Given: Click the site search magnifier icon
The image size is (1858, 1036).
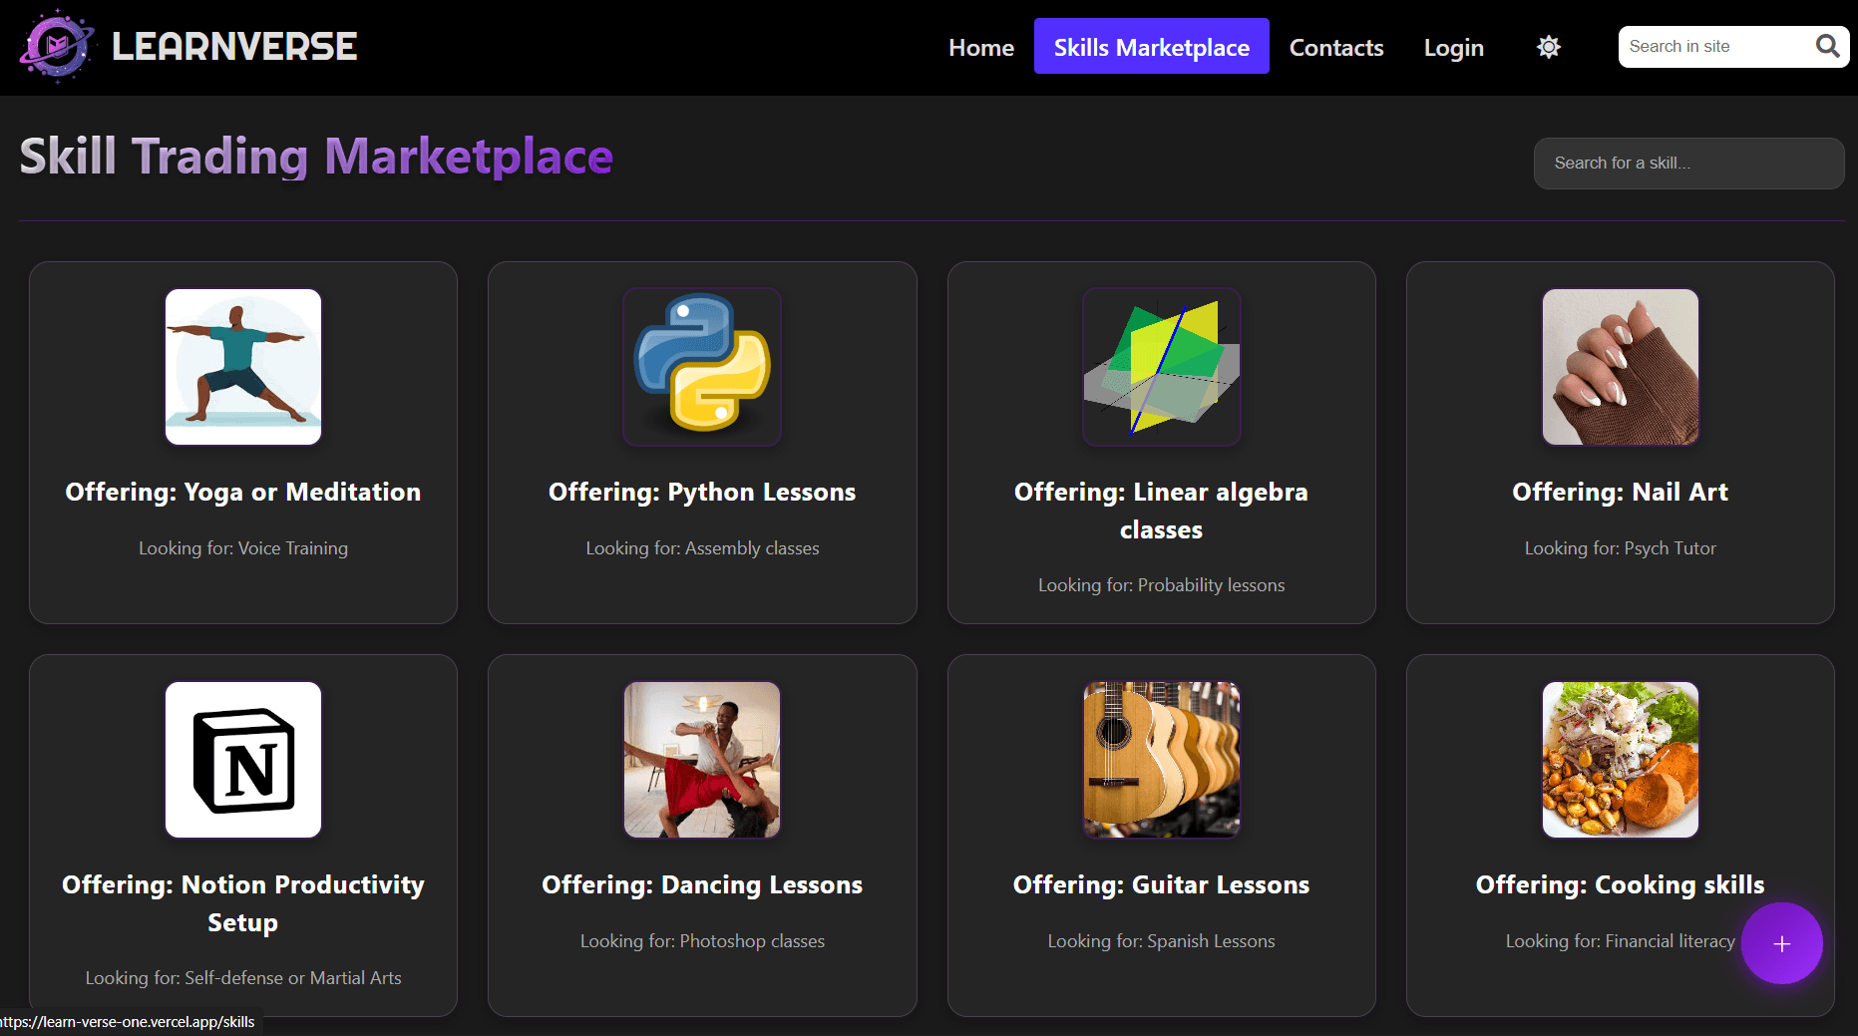Looking at the screenshot, I should 1828,46.
